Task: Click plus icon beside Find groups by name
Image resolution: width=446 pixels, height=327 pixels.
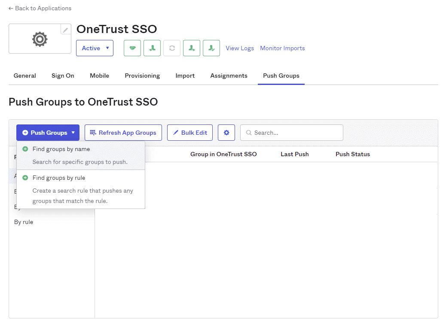Action: point(25,149)
